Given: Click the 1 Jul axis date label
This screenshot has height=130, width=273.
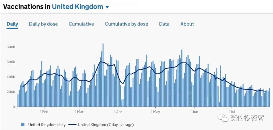Looking at the screenshot, I should pyautogui.click(x=232, y=112).
